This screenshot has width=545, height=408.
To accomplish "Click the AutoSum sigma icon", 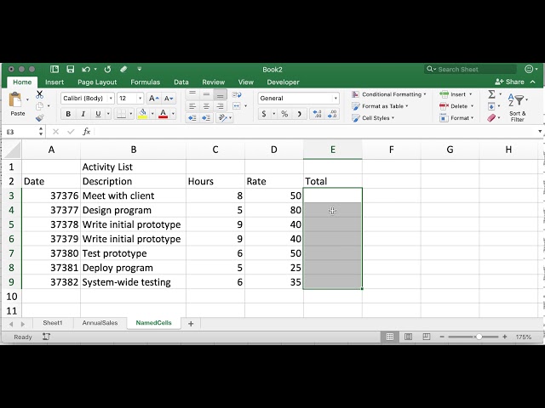I will [x=491, y=94].
